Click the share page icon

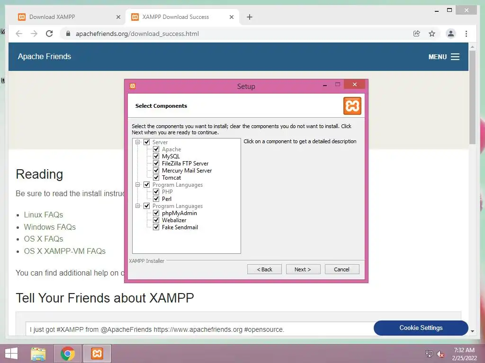click(417, 34)
